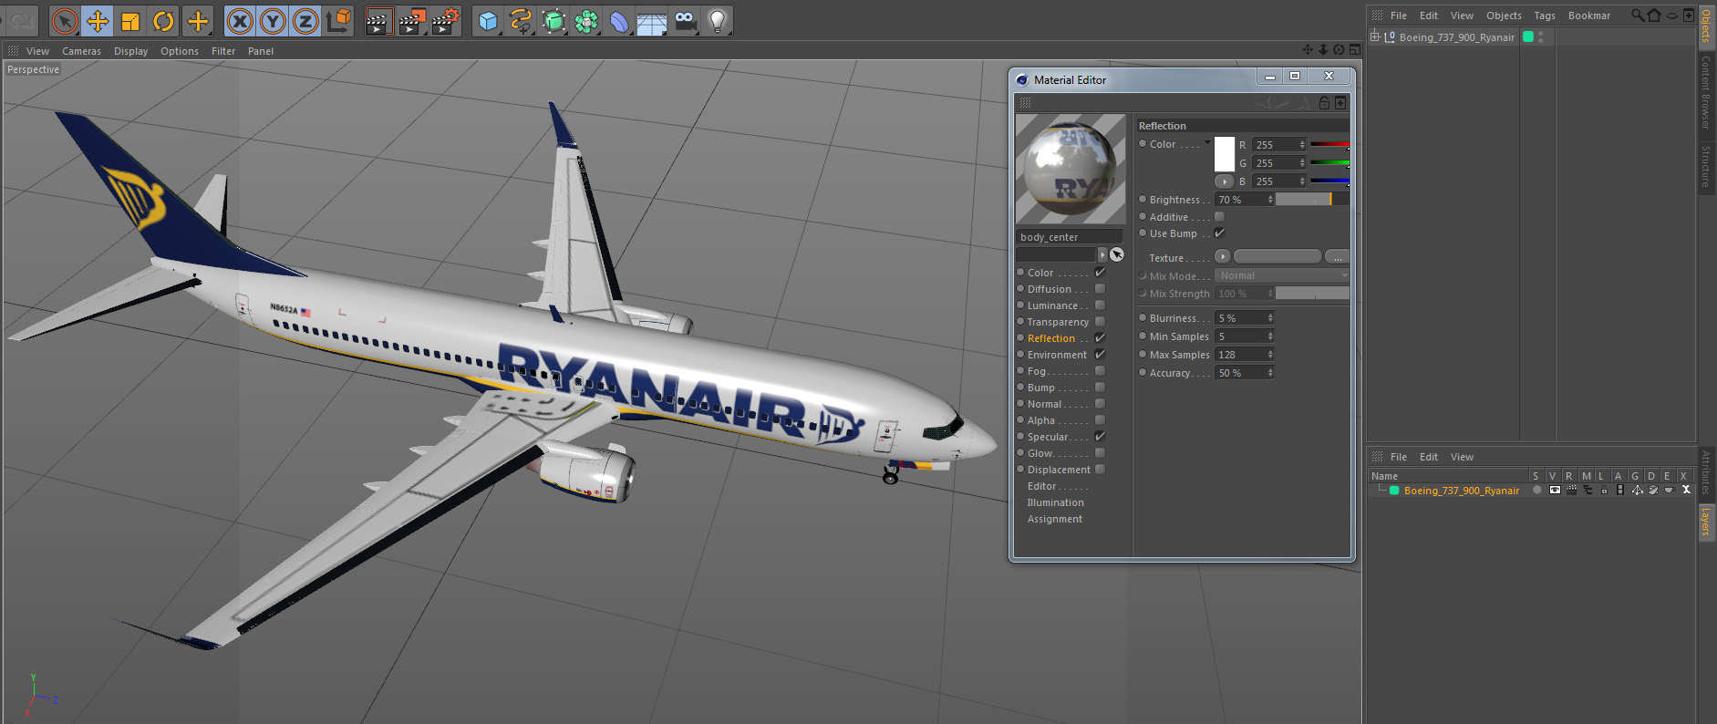
Task: Select Boeing_737_900_Ryanair in Object Manager
Action: pyautogui.click(x=1456, y=37)
